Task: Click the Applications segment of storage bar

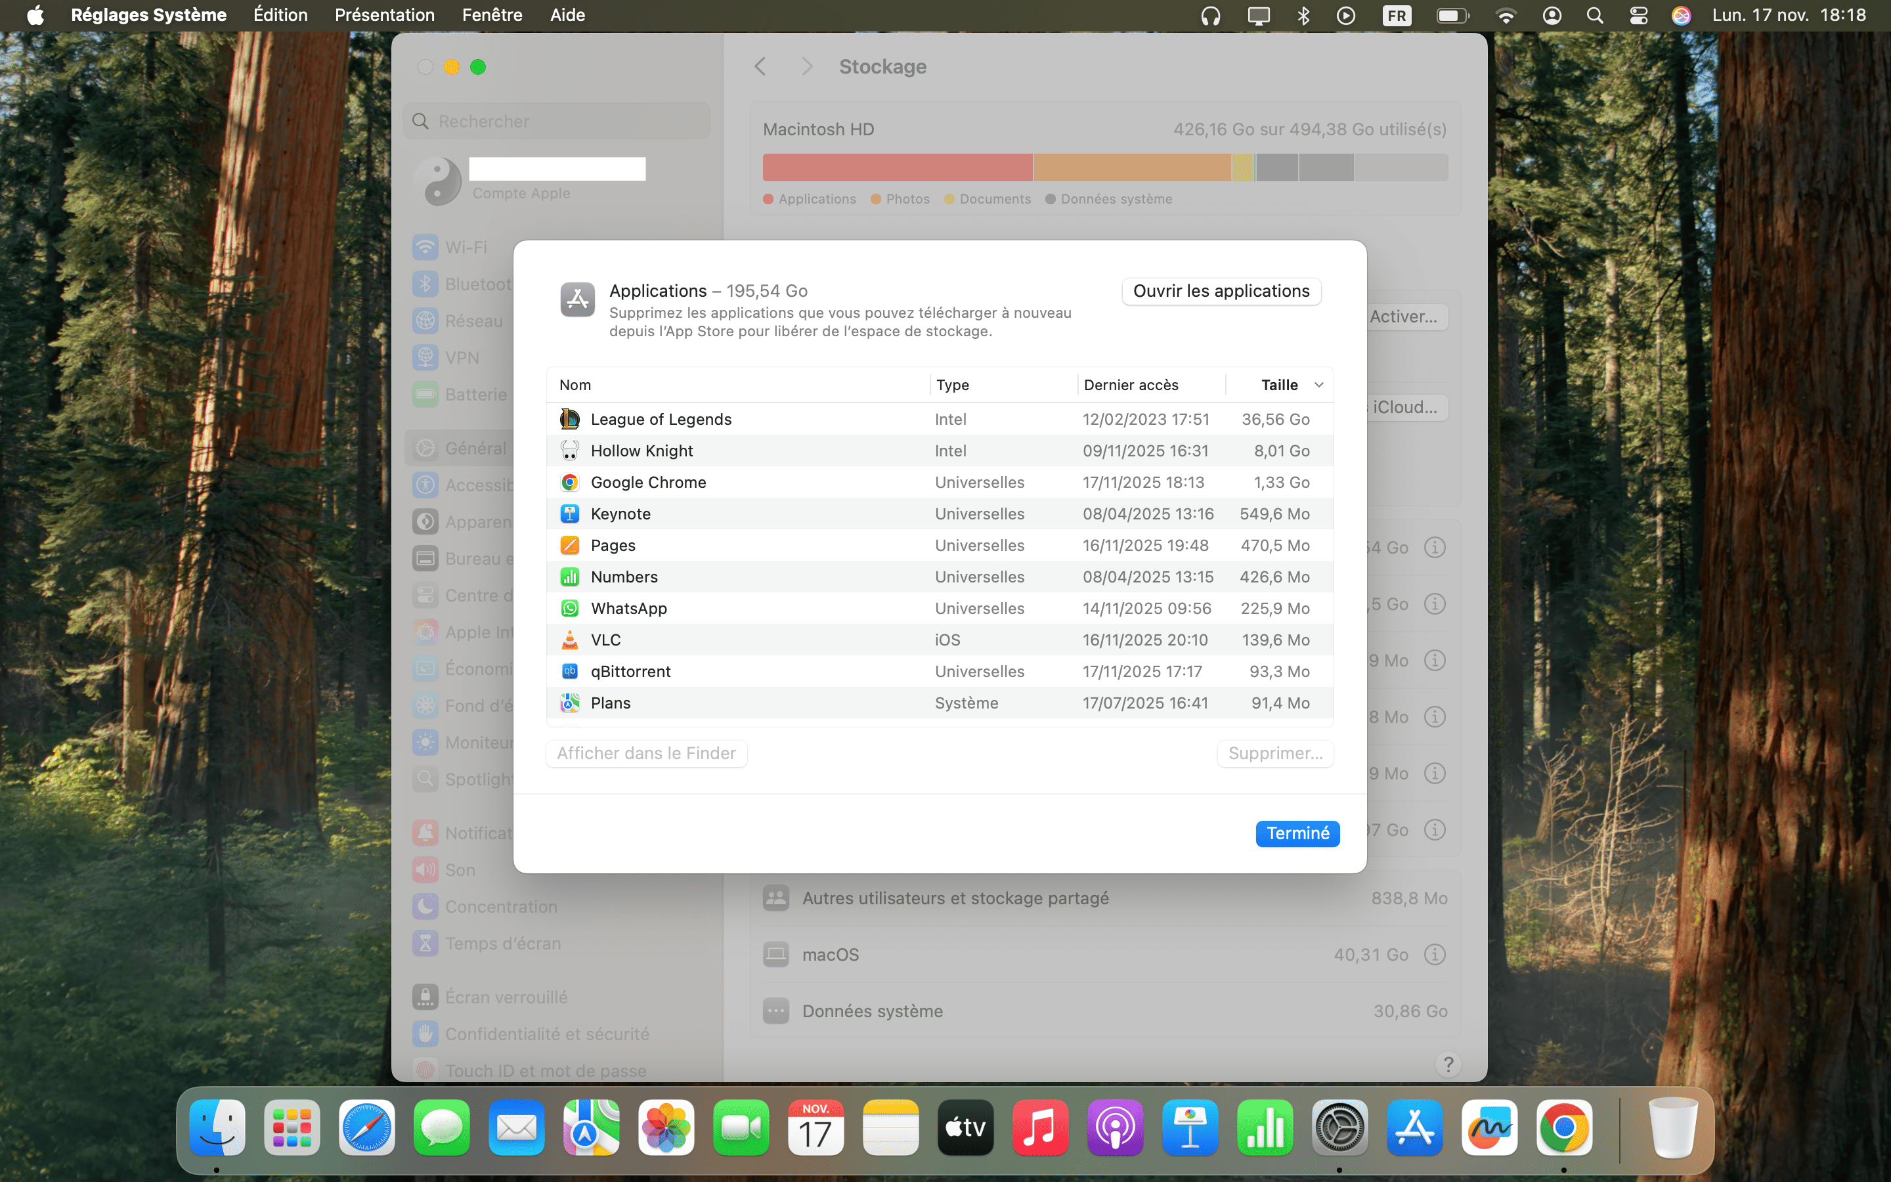Action: click(x=897, y=167)
